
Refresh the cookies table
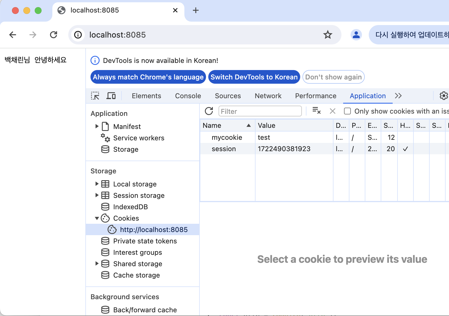point(209,111)
